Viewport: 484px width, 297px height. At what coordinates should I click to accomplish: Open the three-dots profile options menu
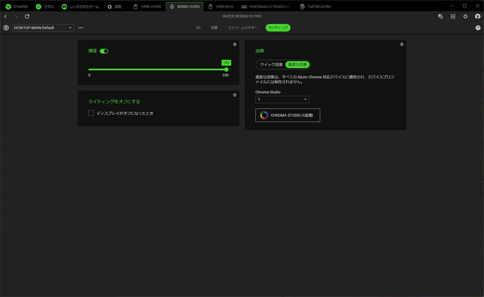pos(80,28)
